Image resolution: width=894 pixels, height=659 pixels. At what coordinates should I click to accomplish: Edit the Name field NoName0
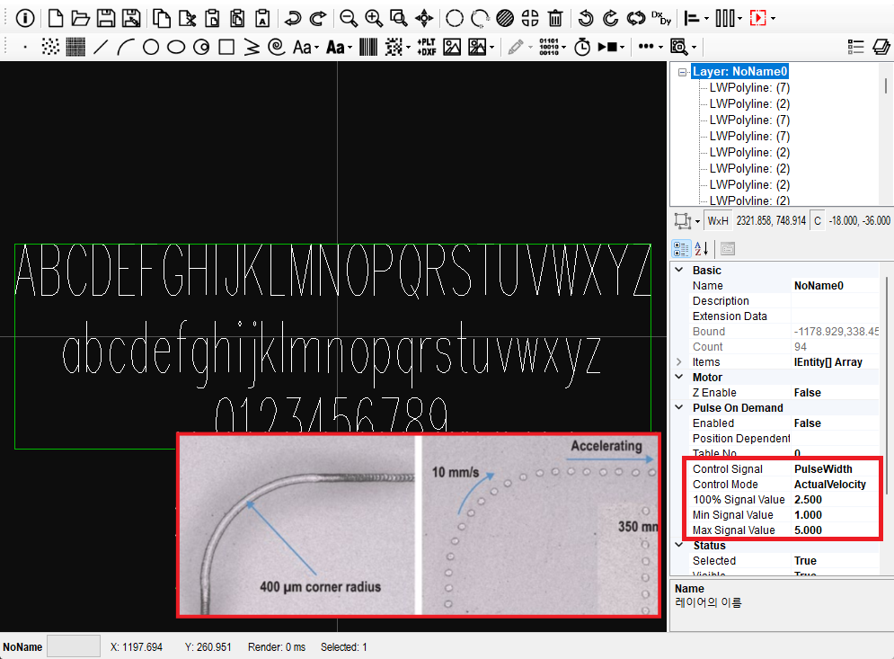click(836, 285)
